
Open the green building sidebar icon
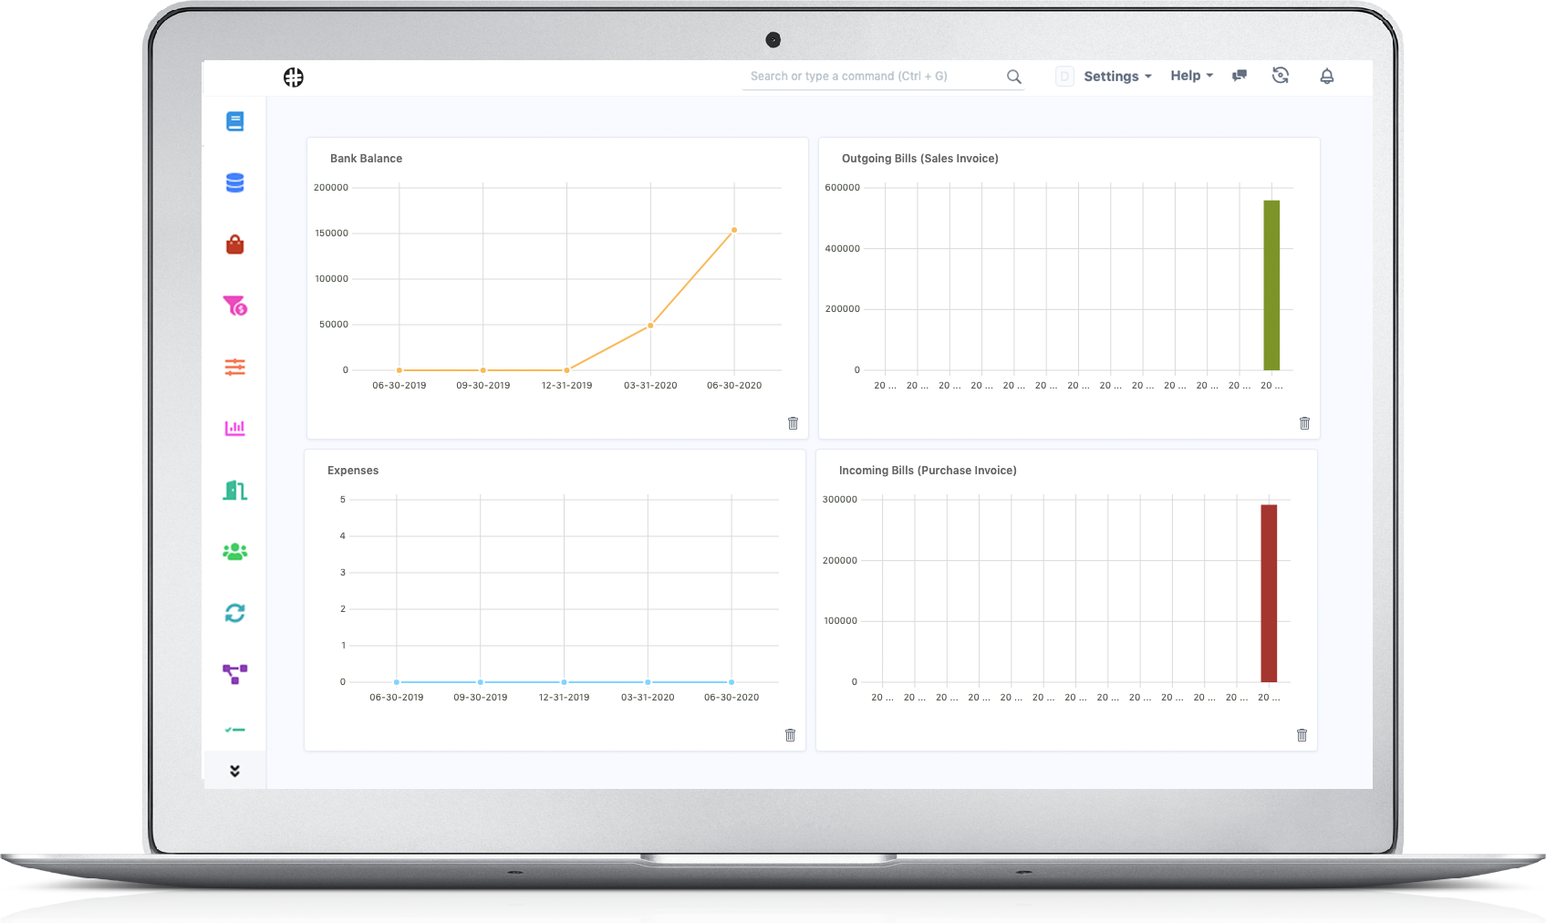point(234,491)
